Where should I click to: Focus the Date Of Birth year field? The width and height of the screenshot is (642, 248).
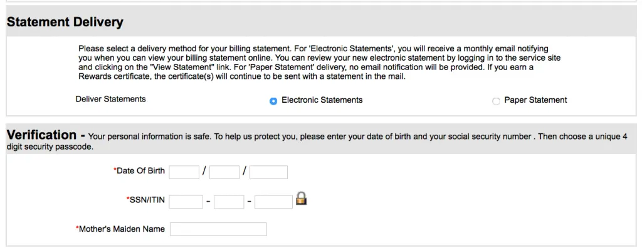coord(268,172)
